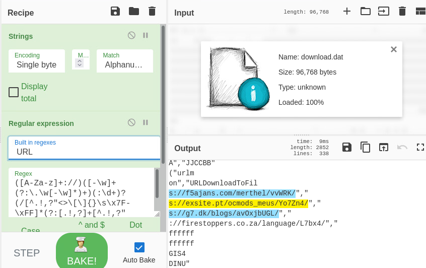Viewport: 426px width, 268px height.
Task: Save the output to a file
Action: (x=347, y=147)
